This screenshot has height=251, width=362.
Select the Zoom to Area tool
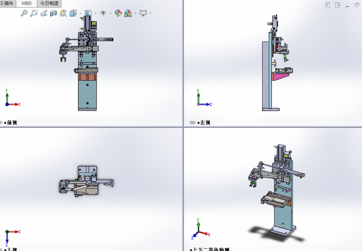tap(34, 13)
